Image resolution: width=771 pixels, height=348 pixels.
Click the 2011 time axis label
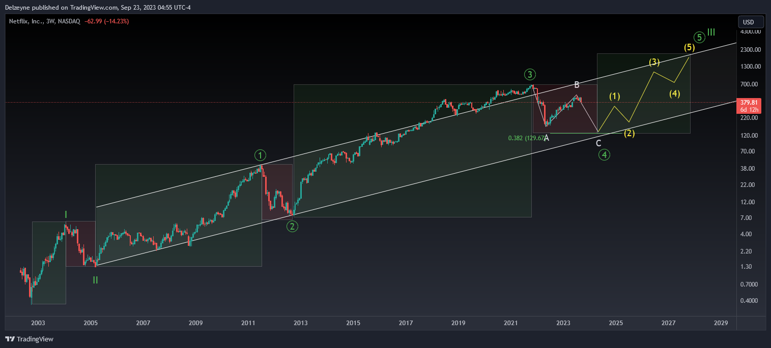click(x=248, y=323)
